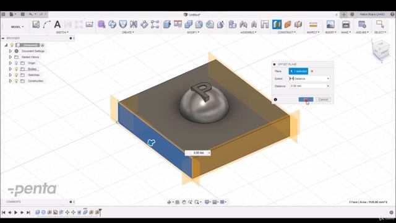Click the Mirror tool icon
The image size is (396, 223).
coord(134,24)
